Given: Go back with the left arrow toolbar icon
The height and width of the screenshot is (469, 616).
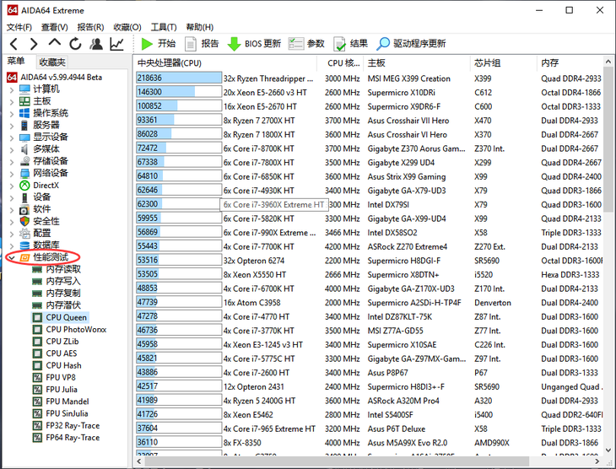Looking at the screenshot, I should click(14, 44).
